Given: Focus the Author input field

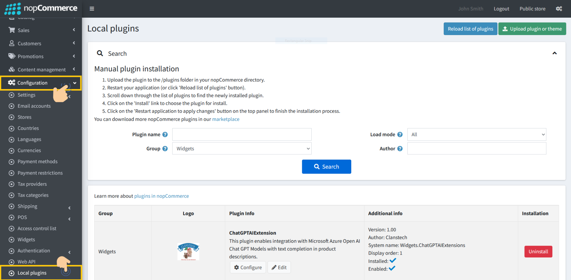Looking at the screenshot, I should 477,149.
